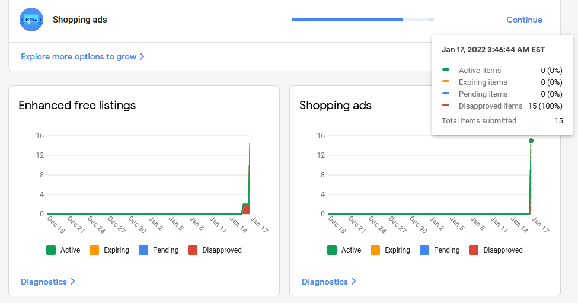The image size is (578, 303).
Task: Toggle Active legend in Shopping ads chart
Action: pyautogui.click(x=344, y=250)
